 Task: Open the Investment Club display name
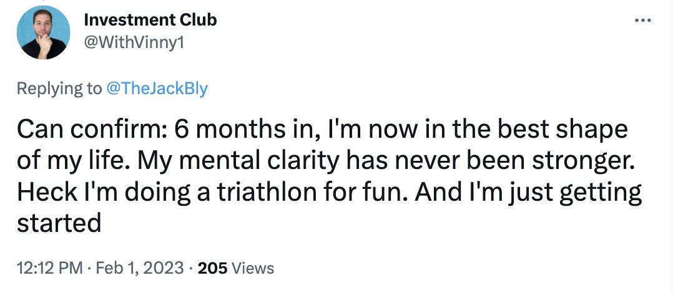click(150, 20)
